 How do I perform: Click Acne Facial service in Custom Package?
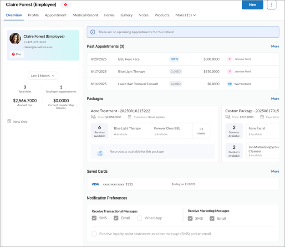coord(263,131)
